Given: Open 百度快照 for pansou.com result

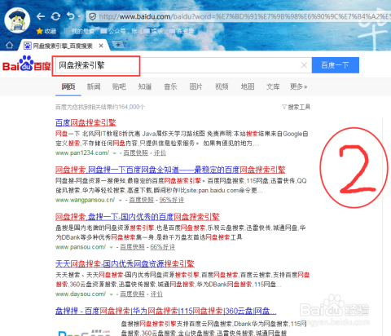Looking at the screenshot, I should [132, 247].
